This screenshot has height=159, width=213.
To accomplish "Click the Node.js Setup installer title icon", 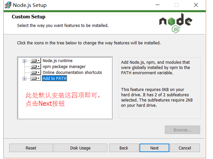I will click(8, 5).
